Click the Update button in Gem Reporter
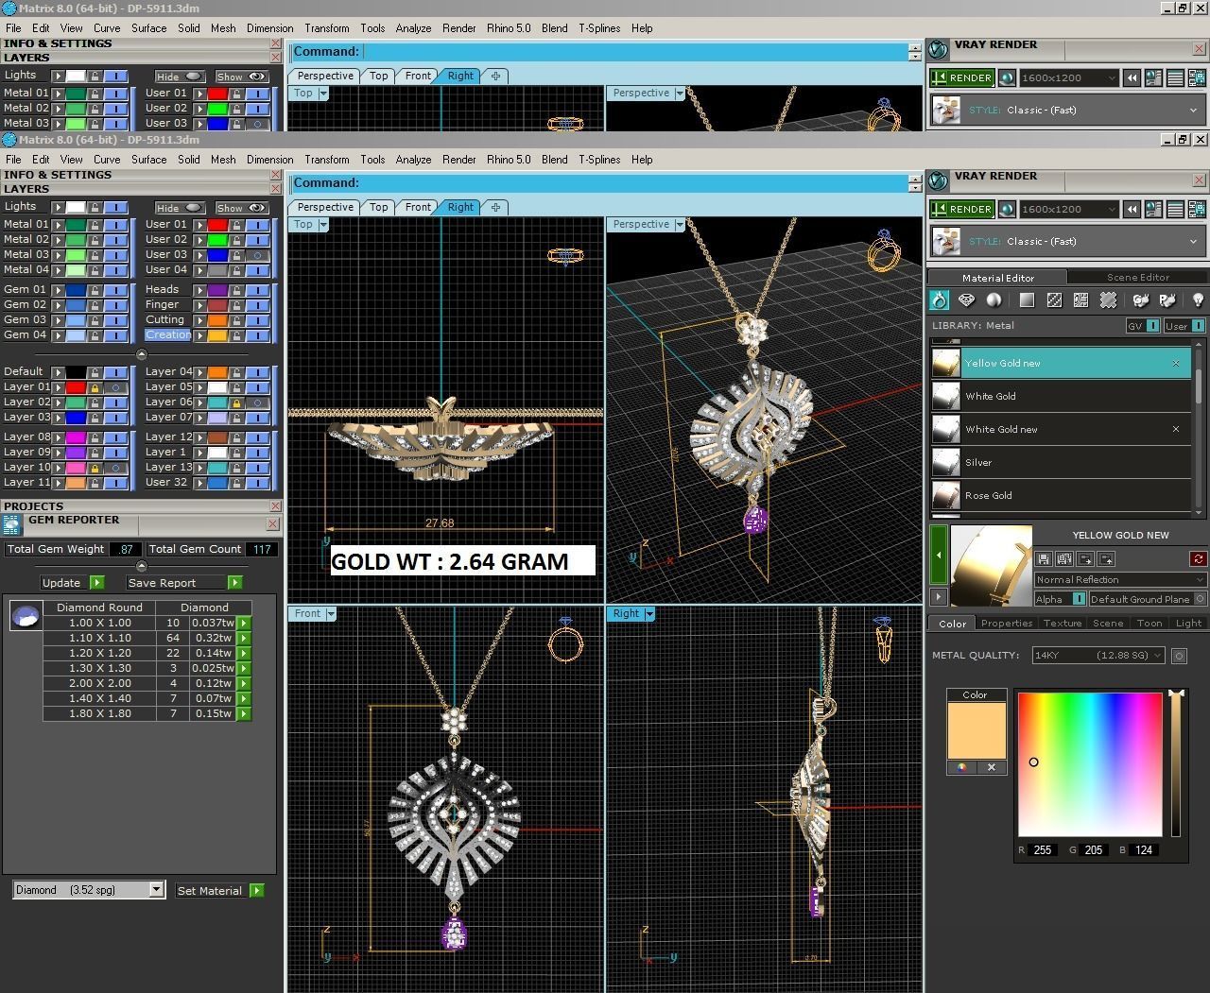Viewport: 1210px width, 993px height. (72, 583)
